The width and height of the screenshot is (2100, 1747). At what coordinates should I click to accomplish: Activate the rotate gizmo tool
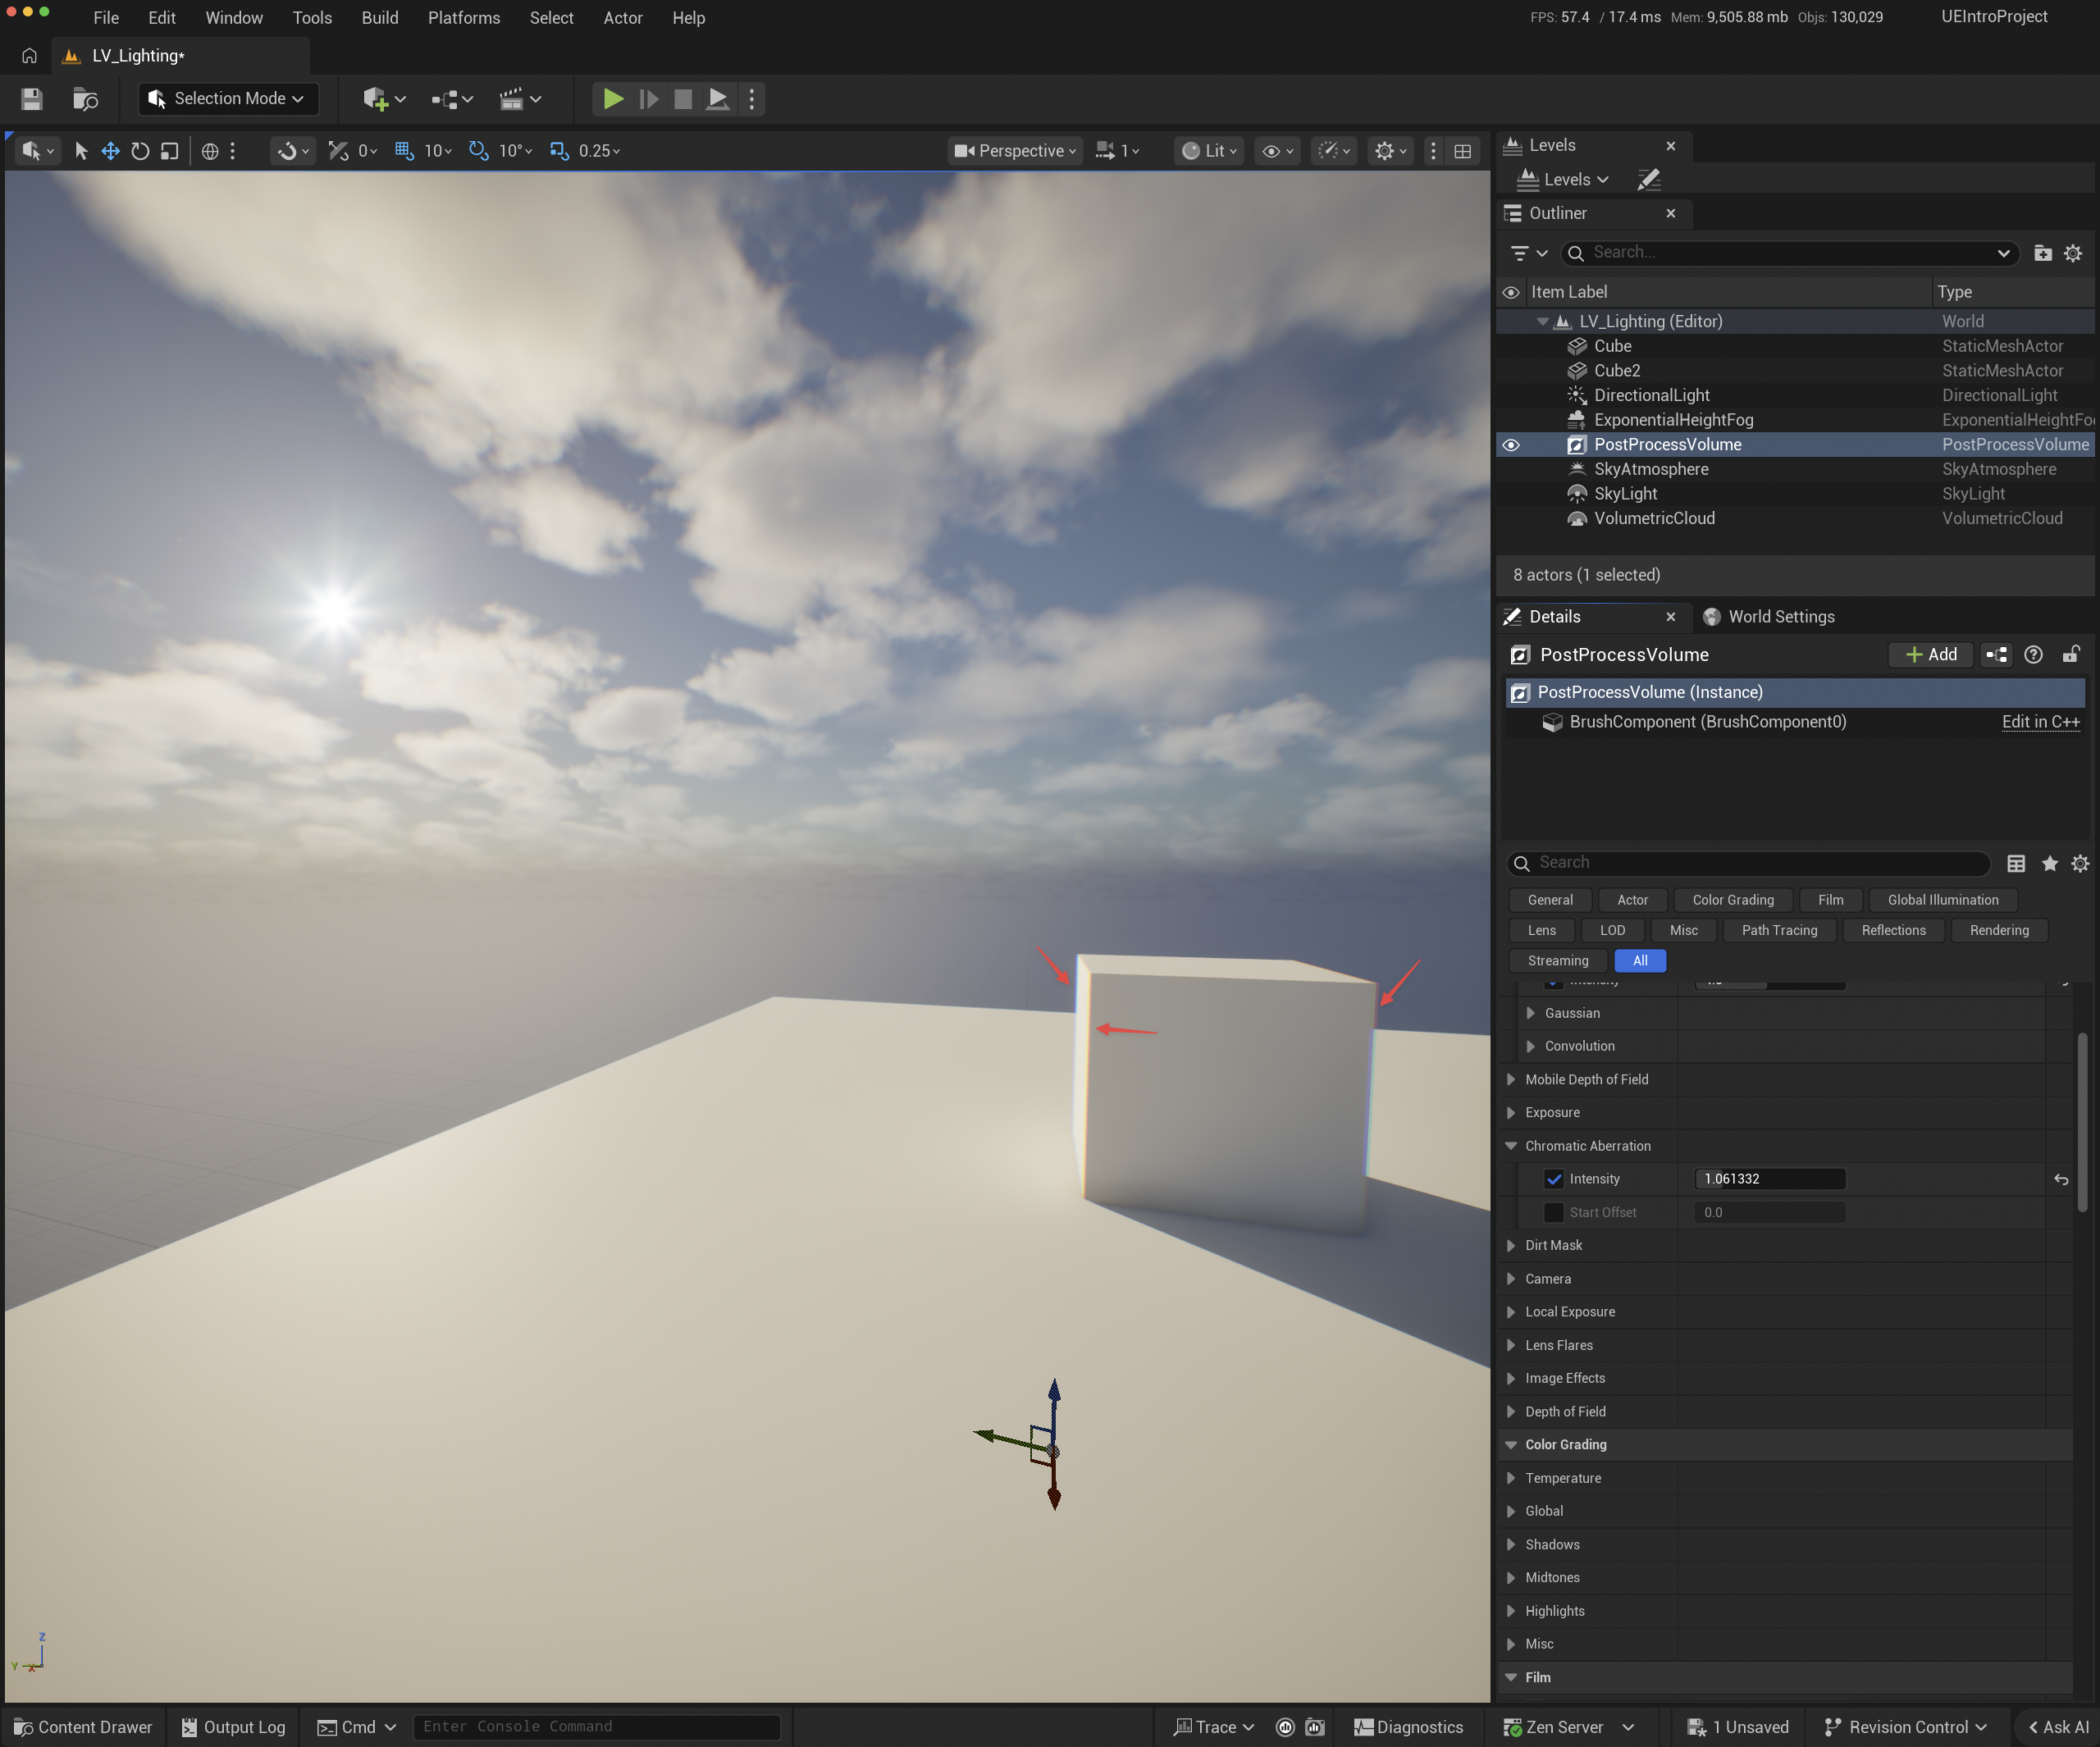pos(140,151)
